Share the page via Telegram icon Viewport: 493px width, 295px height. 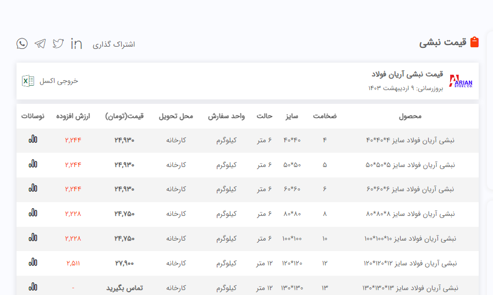[x=40, y=44]
